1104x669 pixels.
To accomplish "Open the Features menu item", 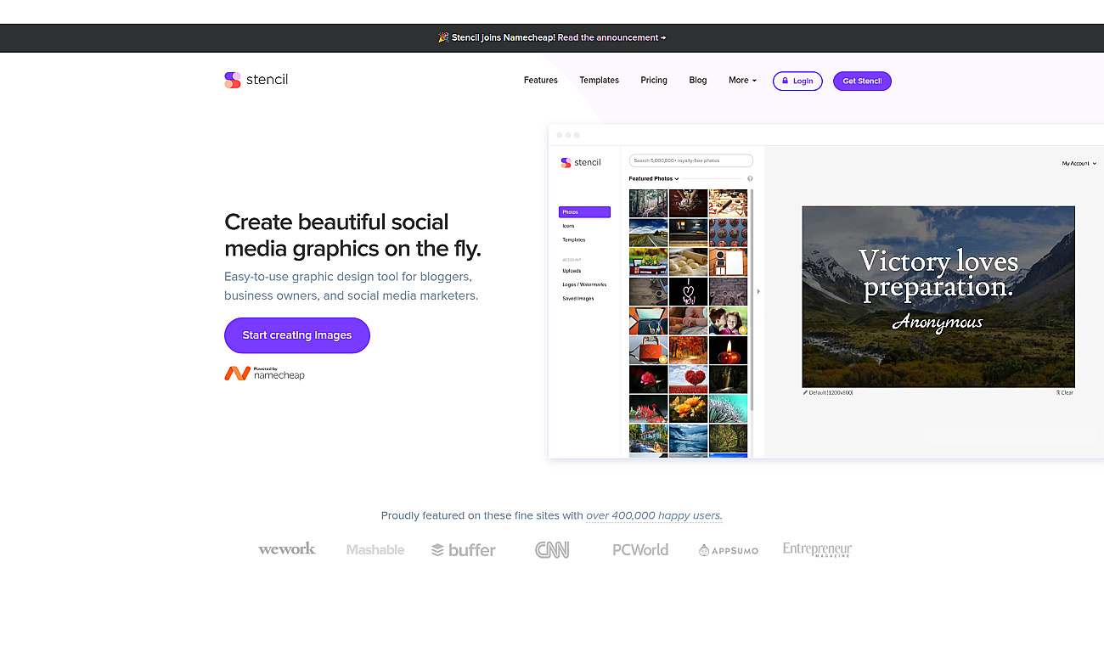I will (541, 81).
